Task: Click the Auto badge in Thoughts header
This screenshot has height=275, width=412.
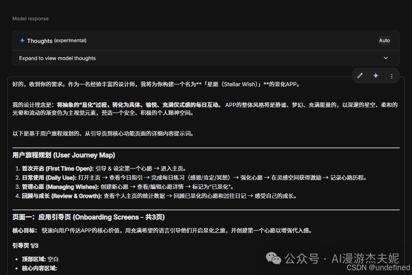Action: click(384, 41)
